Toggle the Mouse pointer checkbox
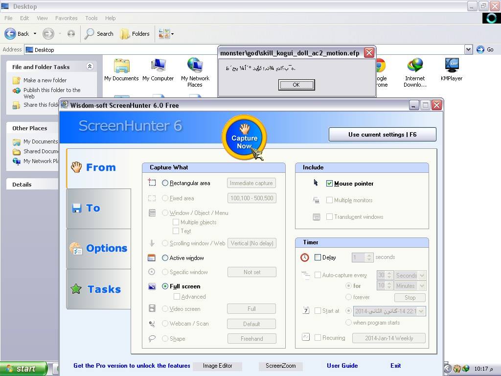Viewport: 501px width, 376px height. point(329,183)
